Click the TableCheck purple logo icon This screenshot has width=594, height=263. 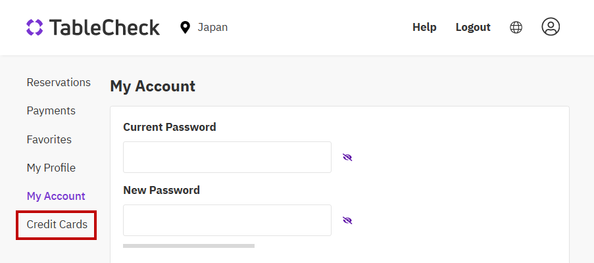(x=35, y=27)
